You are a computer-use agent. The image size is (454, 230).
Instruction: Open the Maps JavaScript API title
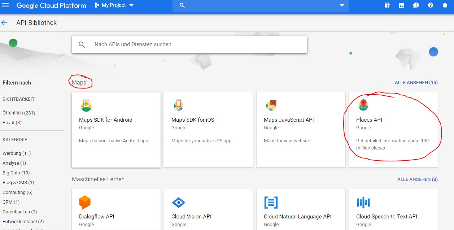[x=289, y=120]
